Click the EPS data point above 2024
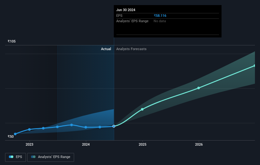The width and height of the screenshot is (260, 165). tap(86, 127)
